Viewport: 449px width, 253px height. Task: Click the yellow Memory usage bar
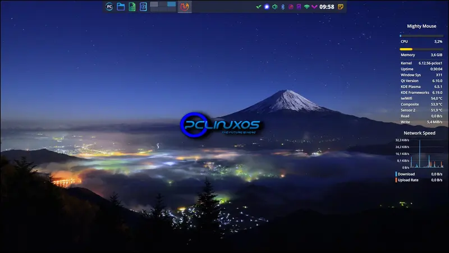click(421, 49)
